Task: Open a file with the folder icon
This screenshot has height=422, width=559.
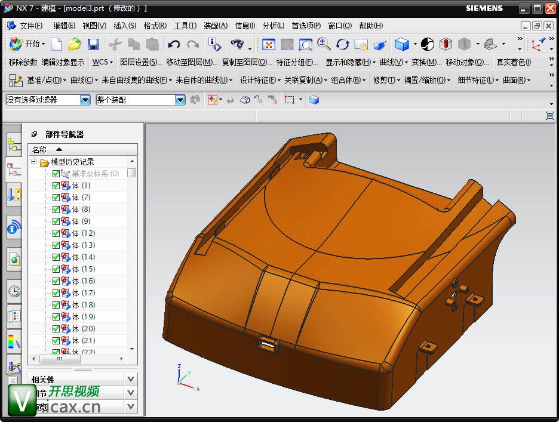Action: pyautogui.click(x=74, y=44)
